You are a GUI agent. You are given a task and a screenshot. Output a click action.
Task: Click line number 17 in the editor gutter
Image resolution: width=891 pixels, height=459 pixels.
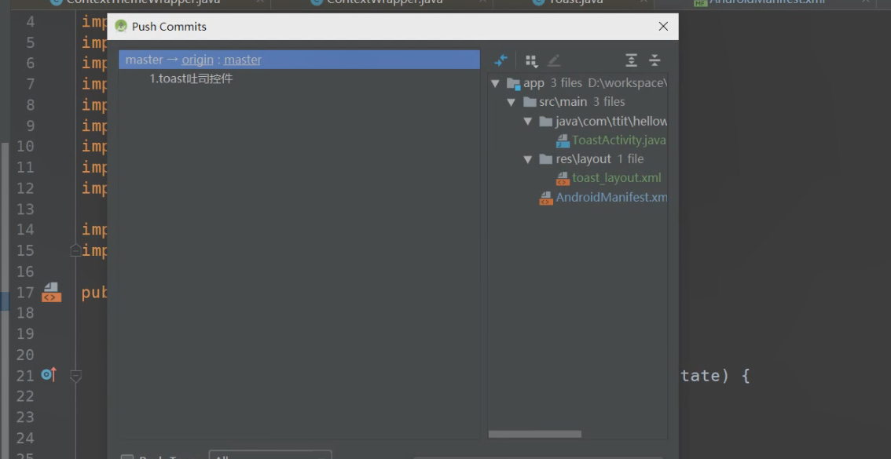pyautogui.click(x=25, y=292)
